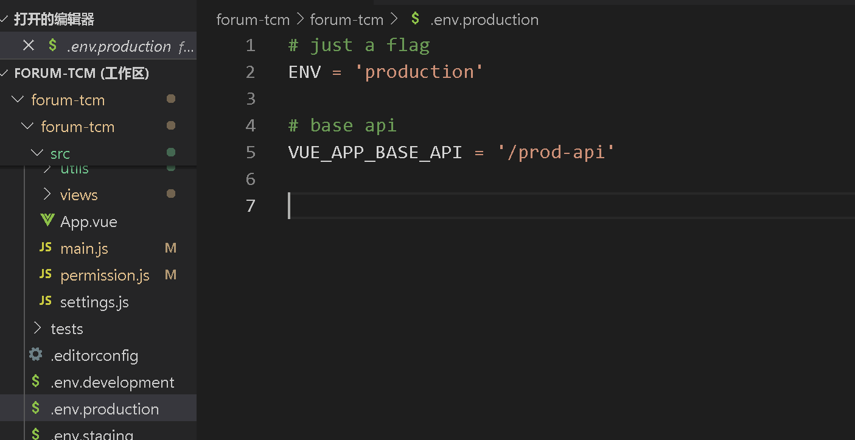This screenshot has height=440, width=855.
Task: Click the dollar icon beside .env.development
Action: [36, 382]
